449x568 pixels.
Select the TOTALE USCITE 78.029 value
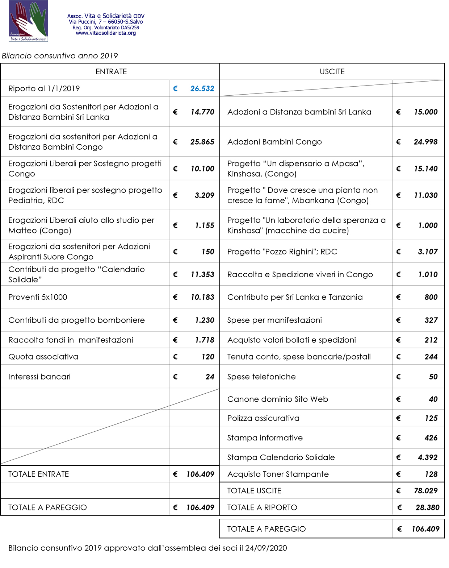tap(425, 491)
